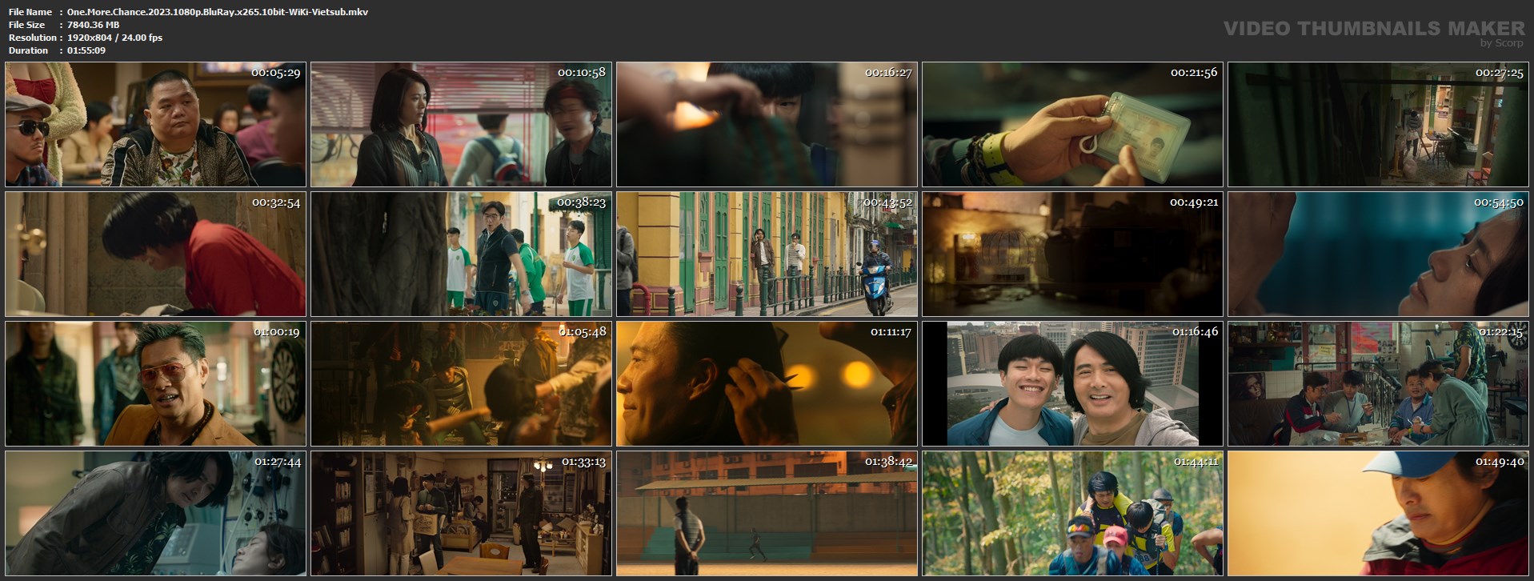1534x581 pixels.
Task: Open the forest runners thumbnail at 01:44:11
Action: point(1072,513)
